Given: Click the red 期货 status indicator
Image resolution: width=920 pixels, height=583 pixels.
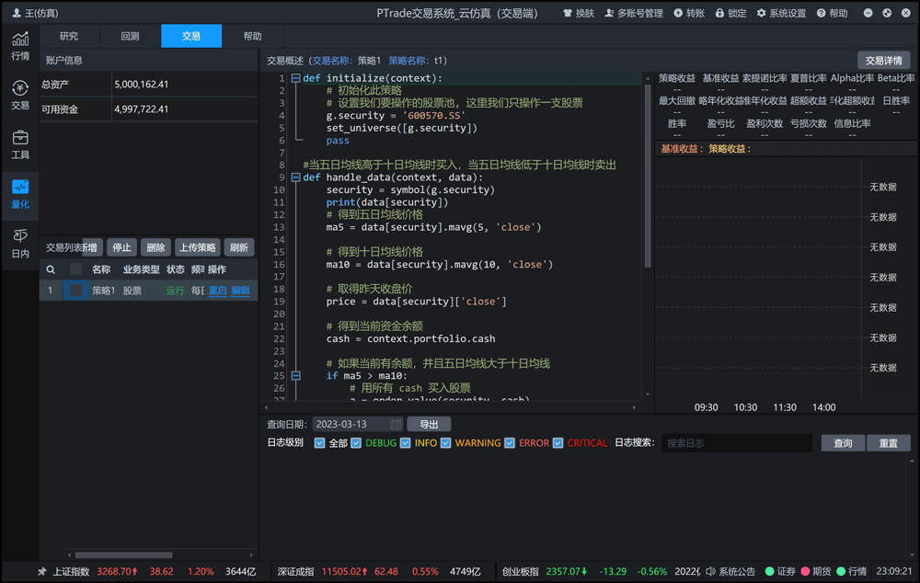Looking at the screenshot, I should [805, 571].
